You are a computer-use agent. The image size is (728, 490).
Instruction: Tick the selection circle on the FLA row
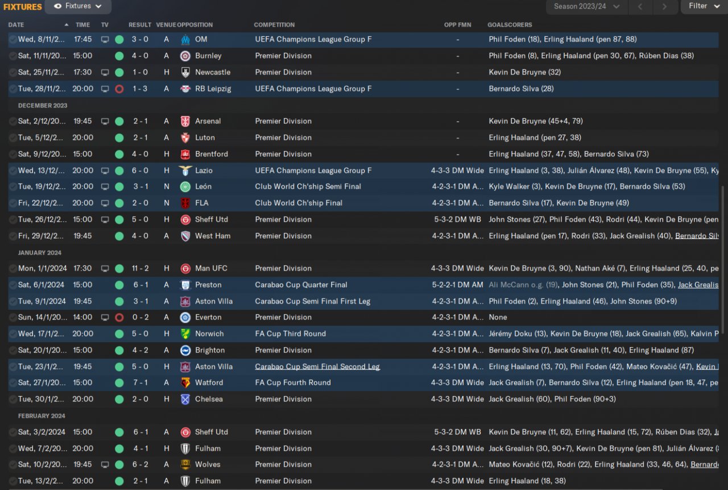coord(13,203)
